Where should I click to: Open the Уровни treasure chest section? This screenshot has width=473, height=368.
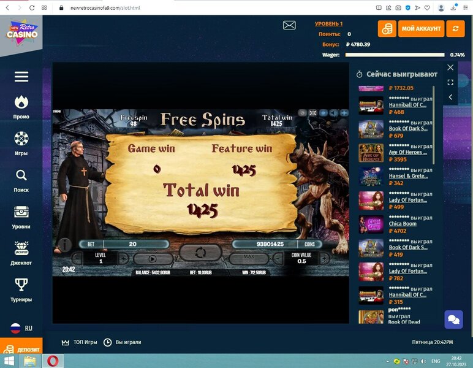point(21,217)
